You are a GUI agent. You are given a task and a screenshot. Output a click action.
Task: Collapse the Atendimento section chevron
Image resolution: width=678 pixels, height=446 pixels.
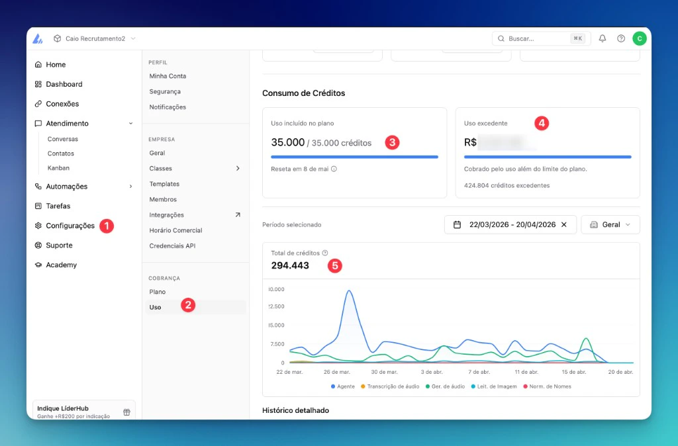point(130,123)
